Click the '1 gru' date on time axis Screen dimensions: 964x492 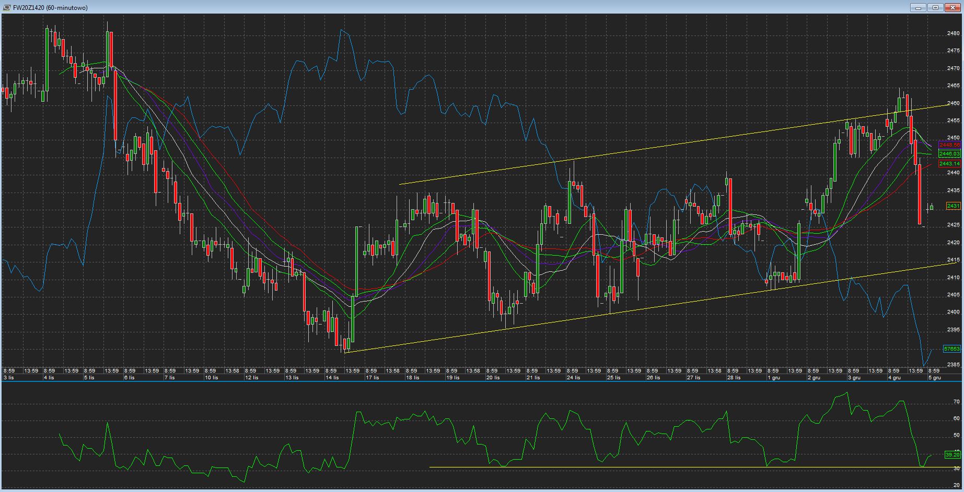coord(773,377)
